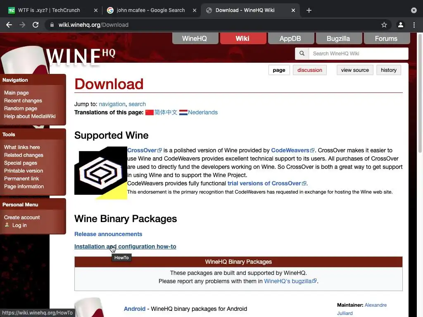The image size is (423, 317).
Task: Click the Permanent link entry
Action: tap(21, 178)
